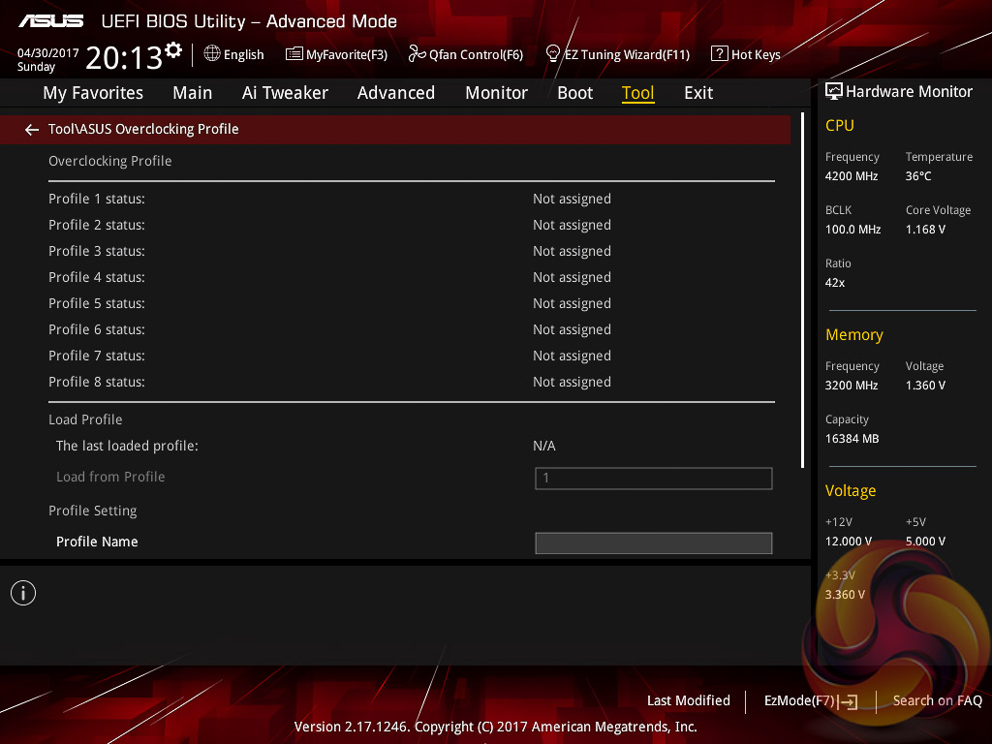Image resolution: width=992 pixels, height=744 pixels.
Task: Click Last Modified button
Action: [x=689, y=700]
